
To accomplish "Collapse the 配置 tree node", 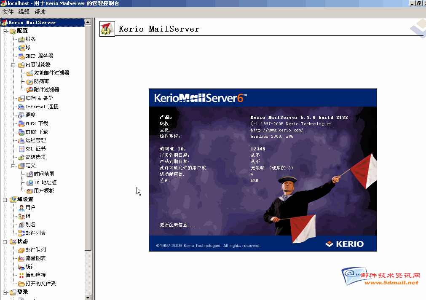I will coord(5,31).
